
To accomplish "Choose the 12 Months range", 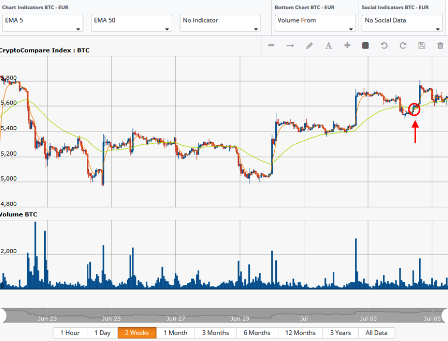I will [300, 333].
